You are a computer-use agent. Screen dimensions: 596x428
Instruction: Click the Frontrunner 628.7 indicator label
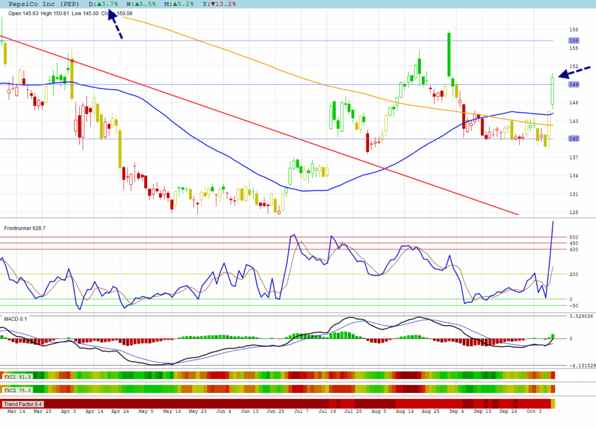tap(25, 228)
